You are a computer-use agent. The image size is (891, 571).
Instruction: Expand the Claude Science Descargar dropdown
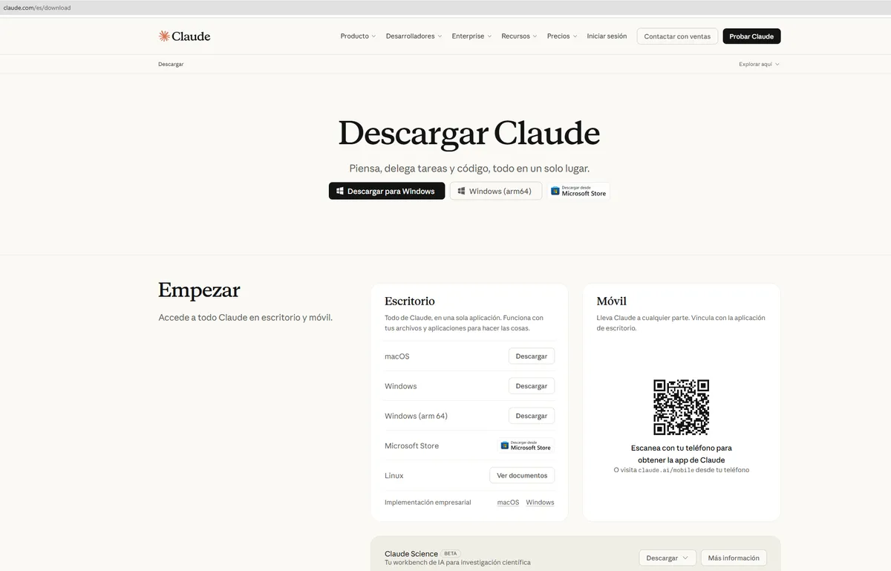click(668, 558)
